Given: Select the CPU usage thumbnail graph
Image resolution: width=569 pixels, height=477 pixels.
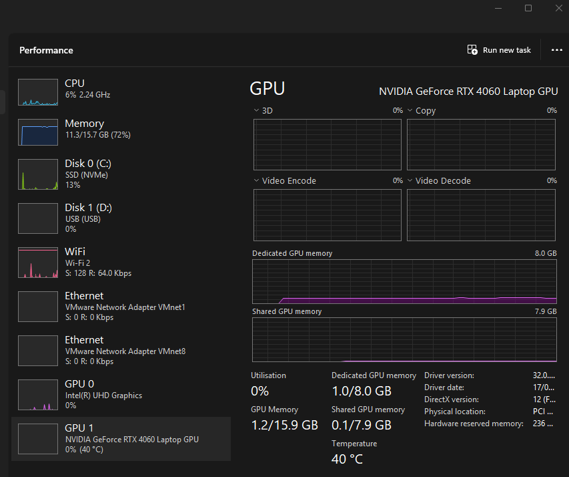Looking at the screenshot, I should [38, 92].
